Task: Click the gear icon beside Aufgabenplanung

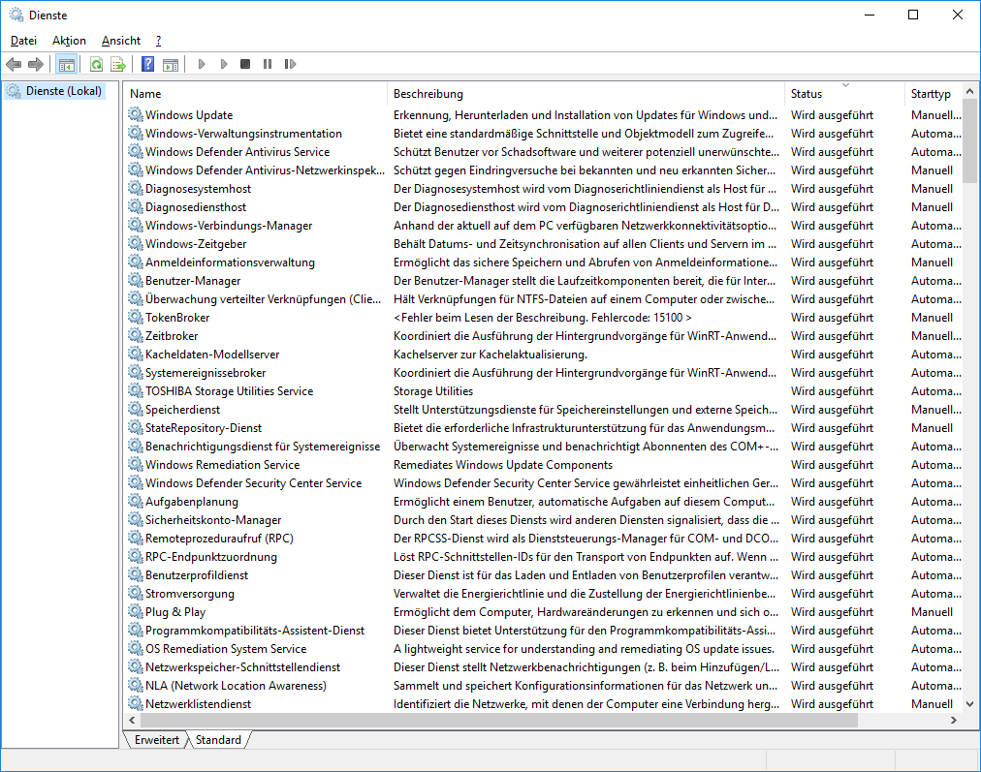Action: coord(135,501)
